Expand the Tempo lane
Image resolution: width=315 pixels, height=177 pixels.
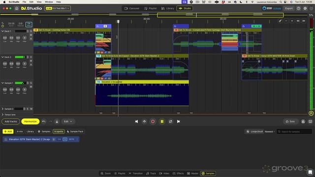point(2,115)
